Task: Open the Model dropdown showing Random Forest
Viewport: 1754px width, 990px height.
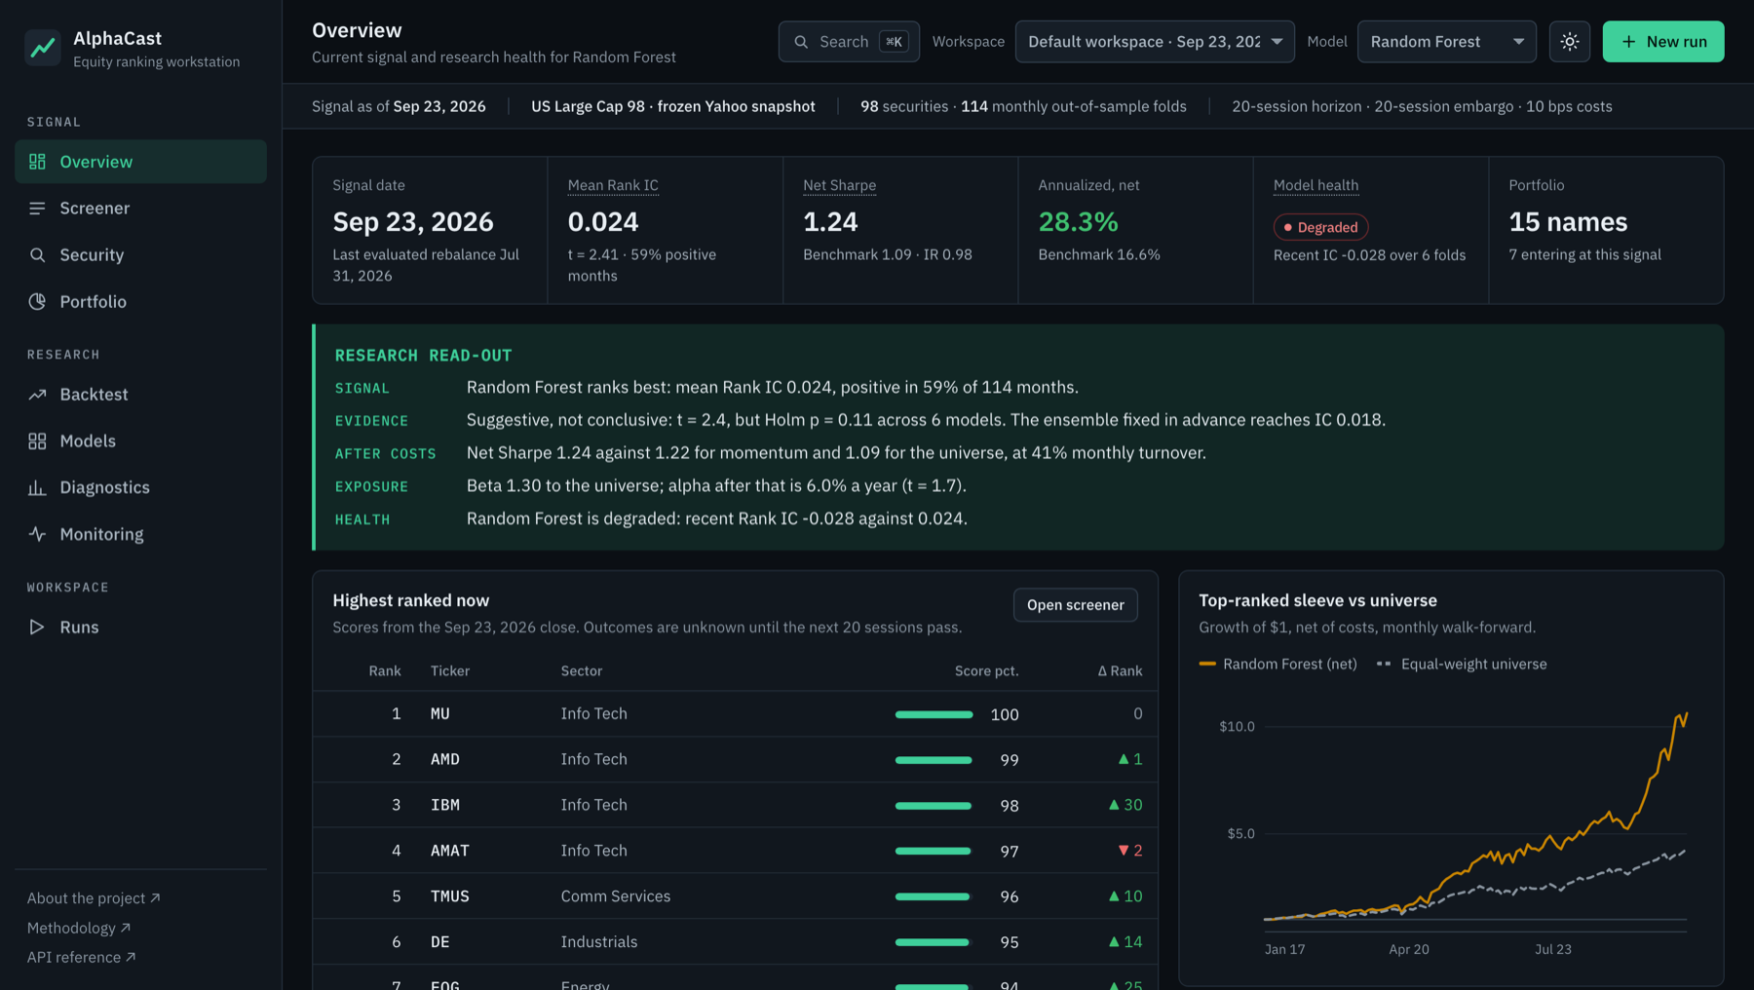Action: 1446,42
